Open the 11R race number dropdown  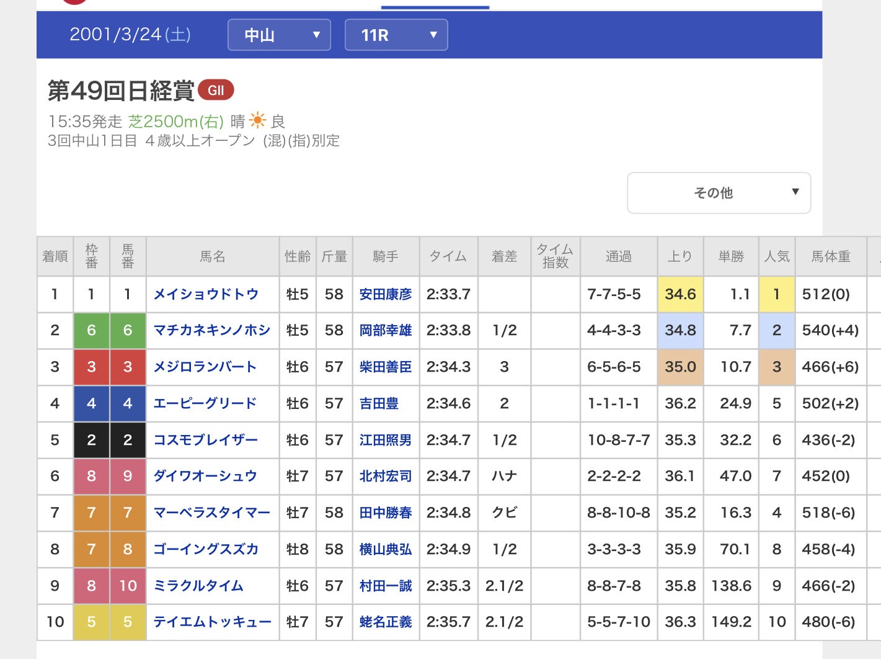point(396,35)
